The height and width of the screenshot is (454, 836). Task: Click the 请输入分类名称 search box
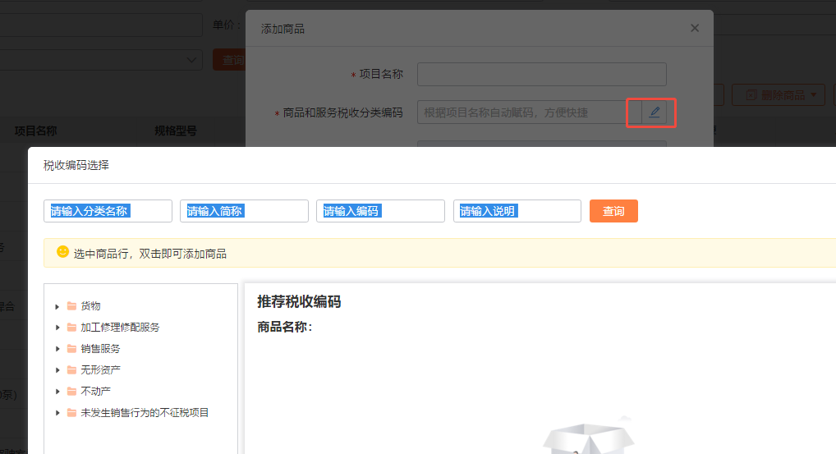pos(108,211)
